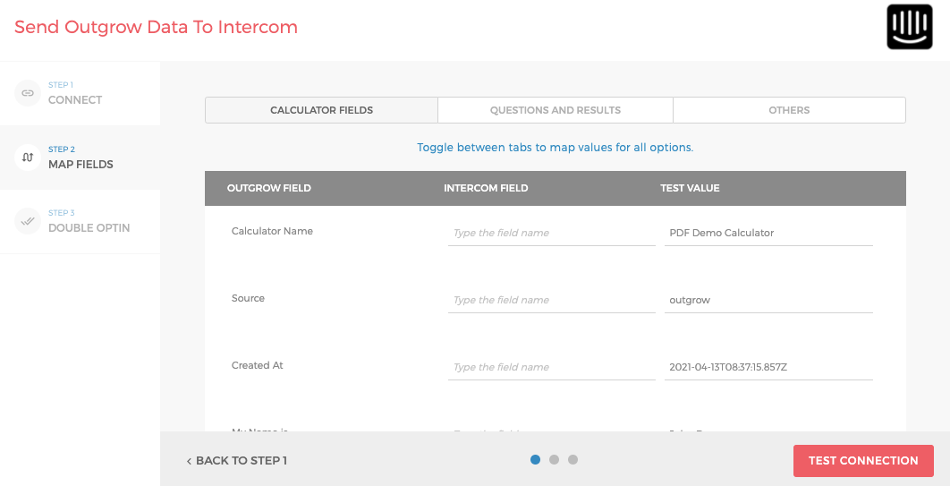Click the Intercom logo icon
The image size is (950, 486).
click(x=910, y=27)
